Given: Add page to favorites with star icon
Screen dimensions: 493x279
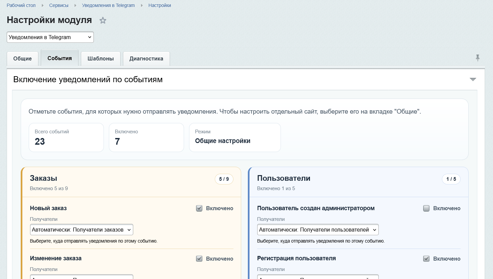Looking at the screenshot, I should (103, 20).
